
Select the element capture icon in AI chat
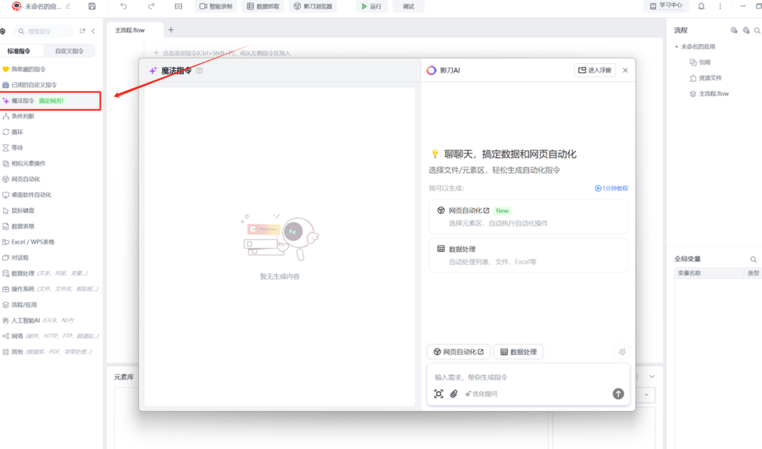click(439, 394)
